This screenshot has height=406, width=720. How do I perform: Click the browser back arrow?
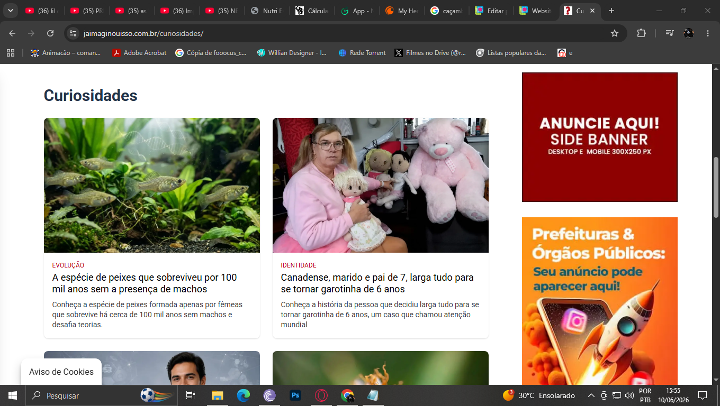click(12, 33)
